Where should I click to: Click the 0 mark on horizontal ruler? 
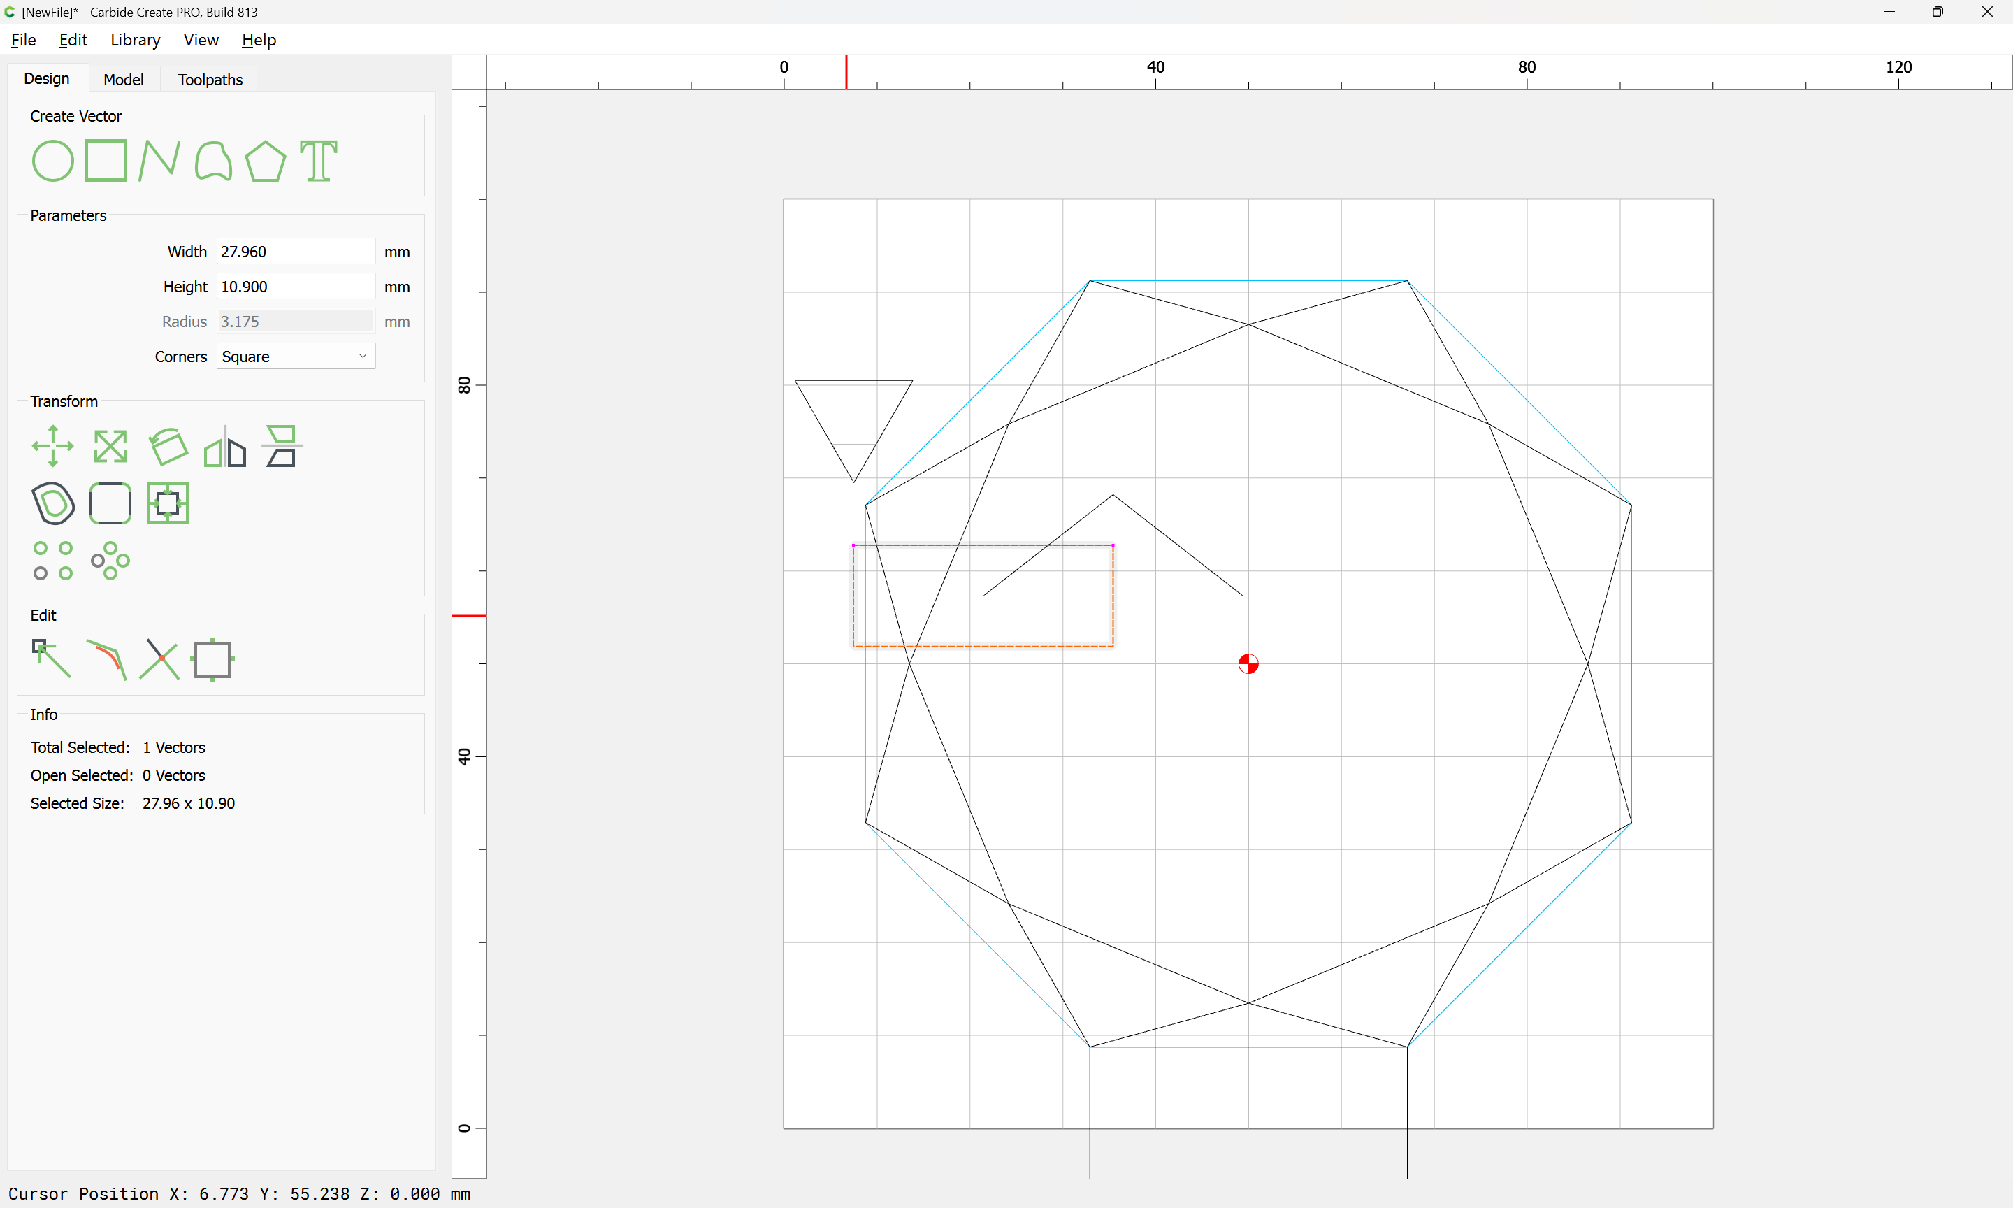(784, 66)
